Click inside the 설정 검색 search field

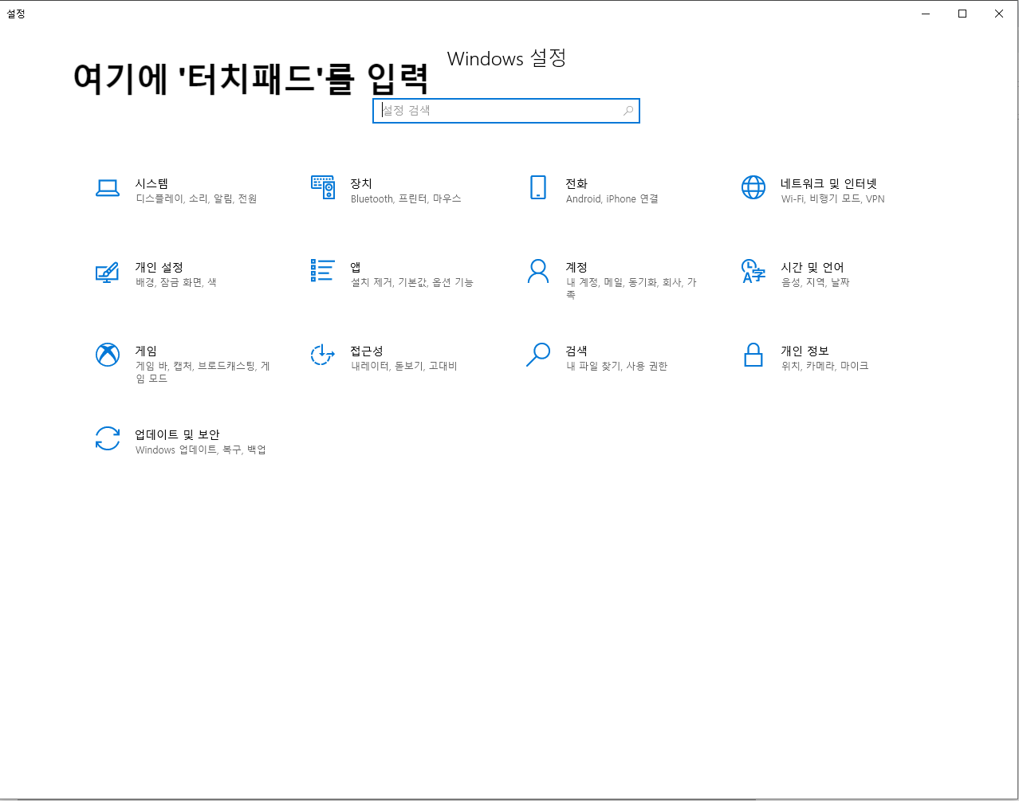click(494, 111)
